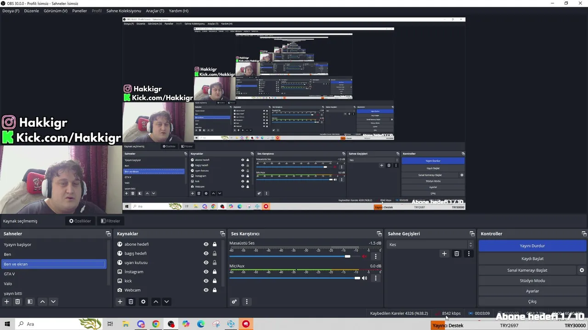Toggle visibility of the kick source

(x=206, y=281)
